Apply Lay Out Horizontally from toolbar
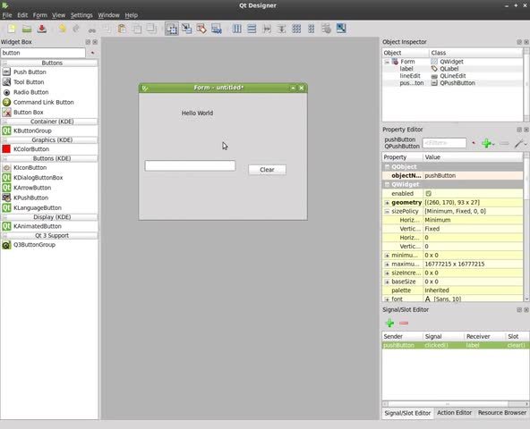 click(x=237, y=29)
